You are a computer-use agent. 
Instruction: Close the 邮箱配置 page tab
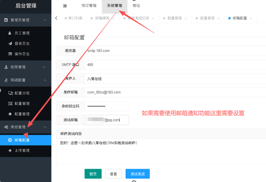[251, 19]
